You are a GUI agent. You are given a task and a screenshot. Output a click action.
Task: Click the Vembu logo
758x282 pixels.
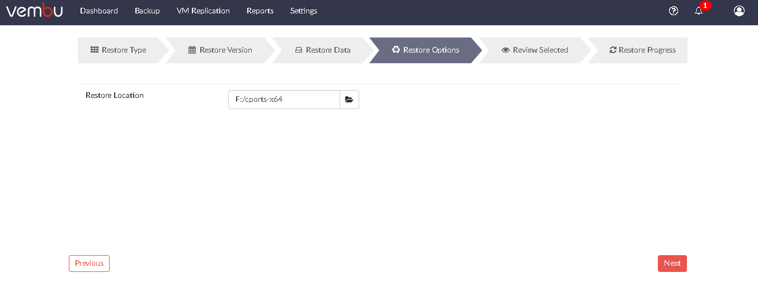pyautogui.click(x=34, y=11)
